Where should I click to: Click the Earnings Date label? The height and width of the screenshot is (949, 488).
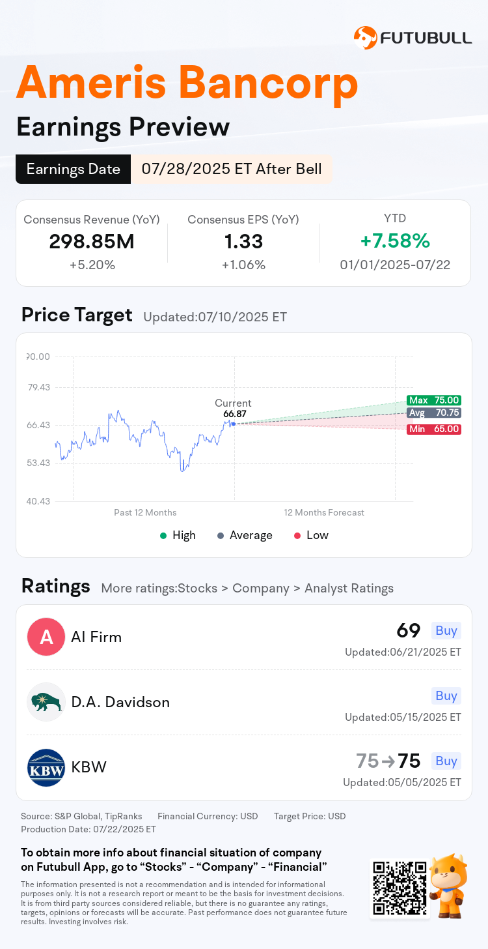pyautogui.click(x=74, y=169)
